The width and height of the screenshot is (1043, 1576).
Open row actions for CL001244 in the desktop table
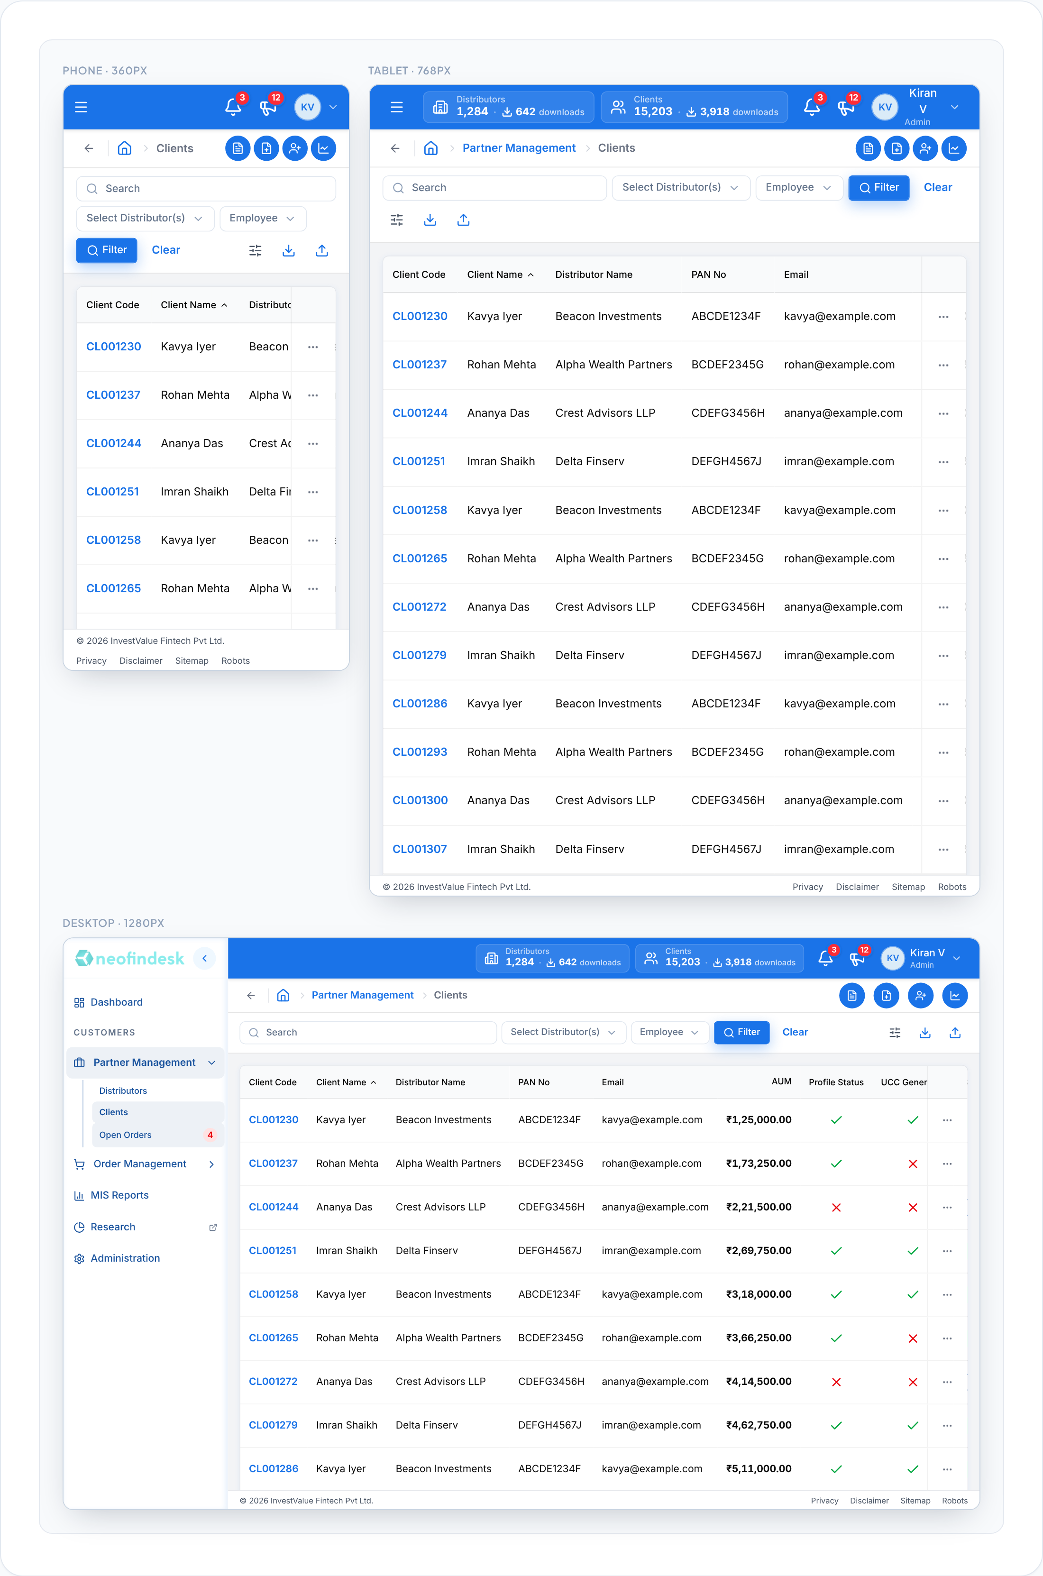point(947,1208)
